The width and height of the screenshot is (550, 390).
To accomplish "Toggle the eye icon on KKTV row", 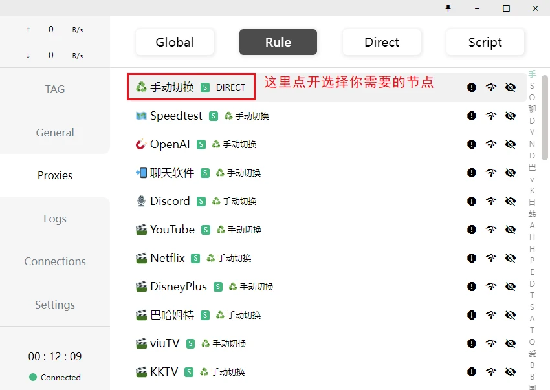I will tap(511, 372).
